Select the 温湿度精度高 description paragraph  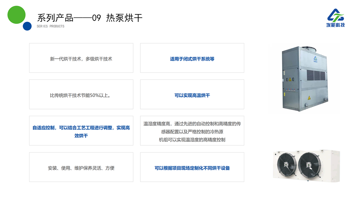192,132
